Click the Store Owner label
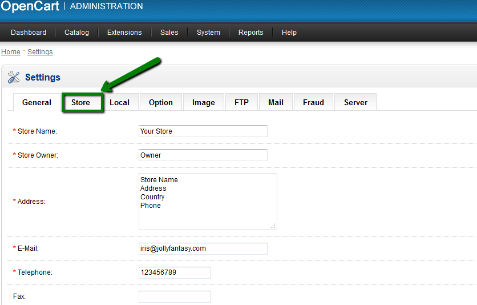This screenshot has width=477, height=305. pyautogui.click(x=38, y=155)
